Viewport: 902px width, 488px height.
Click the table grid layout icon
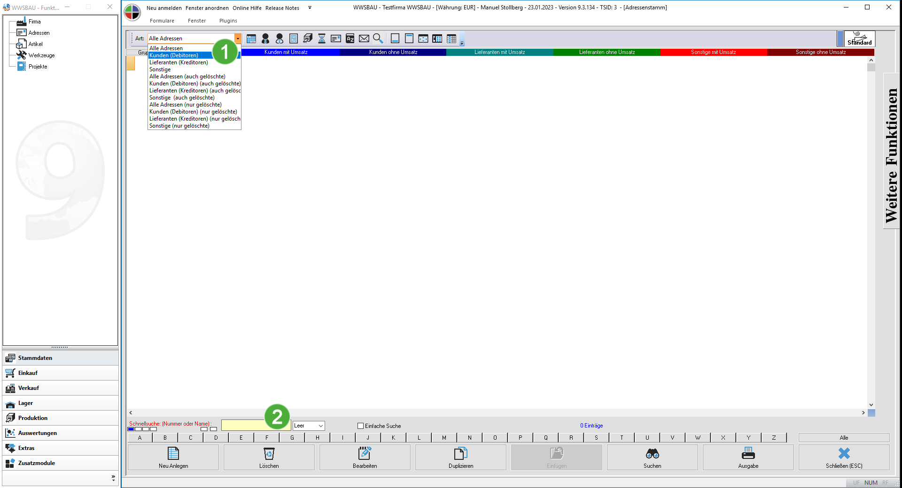click(451, 38)
